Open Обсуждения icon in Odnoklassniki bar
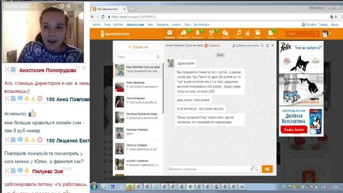This screenshot has height=193, width=343. (183, 33)
